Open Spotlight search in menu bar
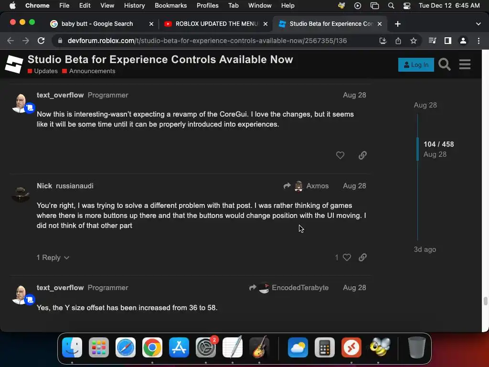489x367 pixels. tap(391, 6)
